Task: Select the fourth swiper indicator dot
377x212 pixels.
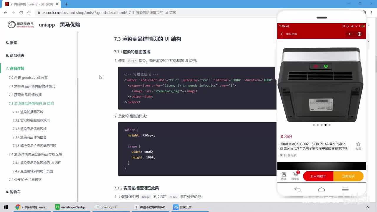Action: pos(325,125)
